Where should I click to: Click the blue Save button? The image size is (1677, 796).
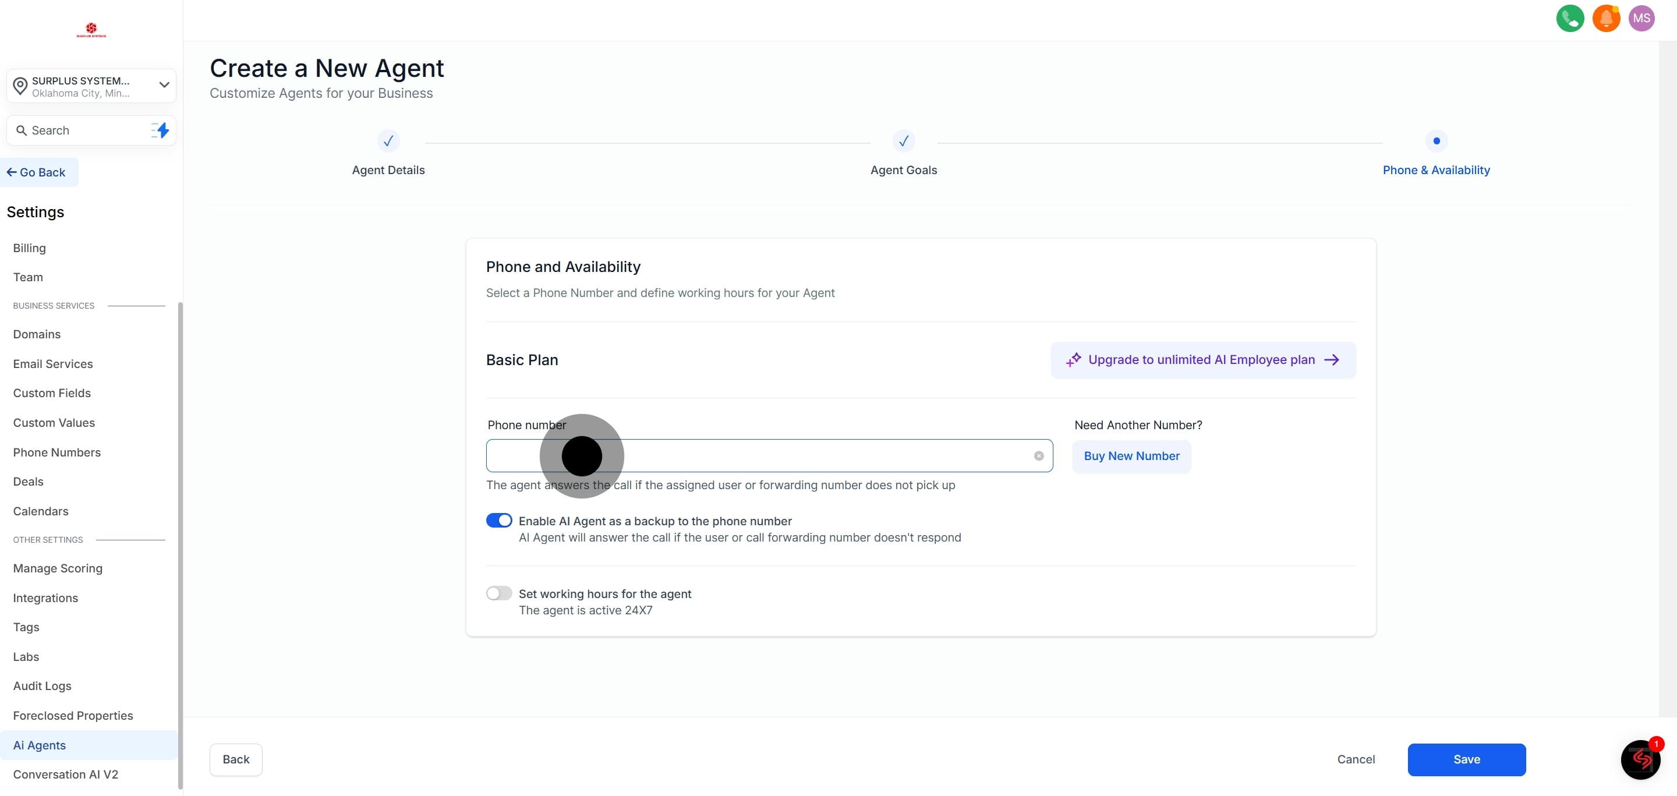[1466, 759]
